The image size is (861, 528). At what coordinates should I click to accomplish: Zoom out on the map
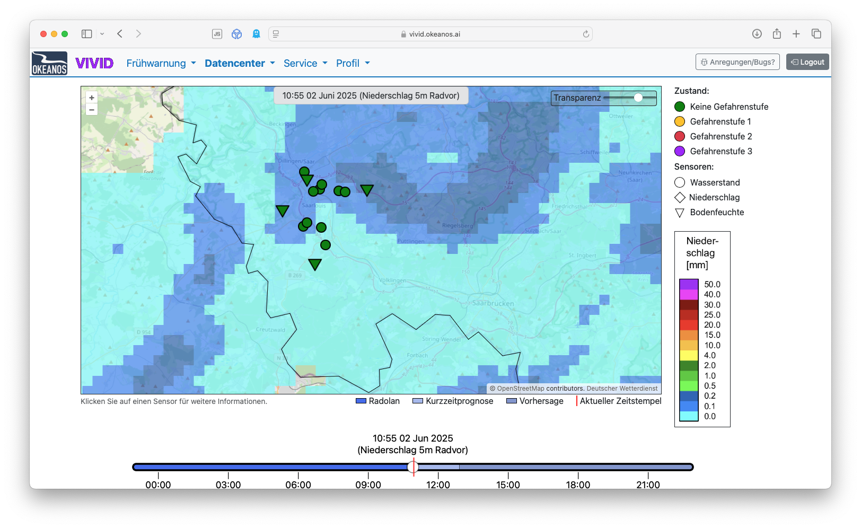click(x=92, y=110)
